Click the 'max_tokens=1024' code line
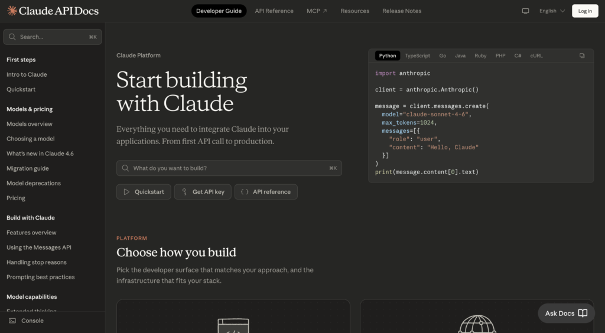The height and width of the screenshot is (333, 605). pyautogui.click(x=409, y=123)
